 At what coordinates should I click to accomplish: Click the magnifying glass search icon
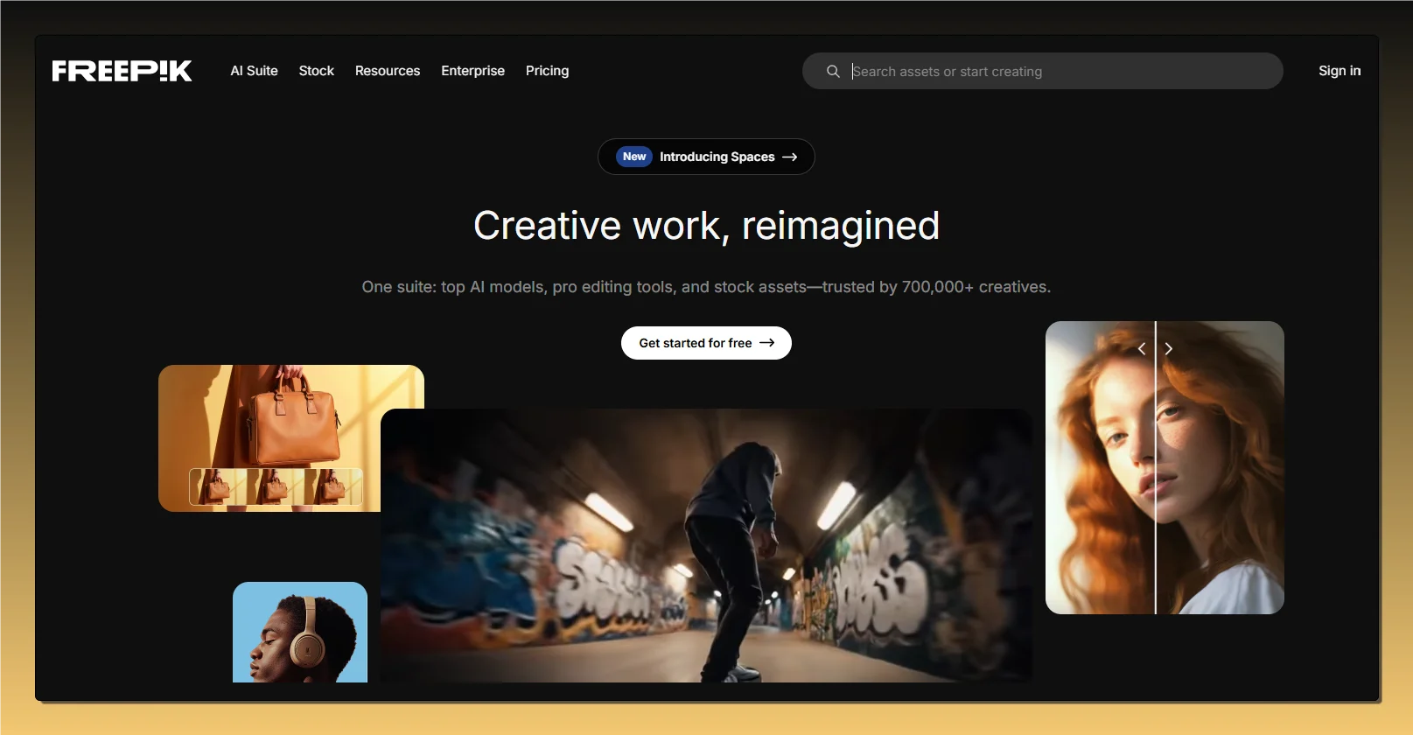tap(833, 71)
